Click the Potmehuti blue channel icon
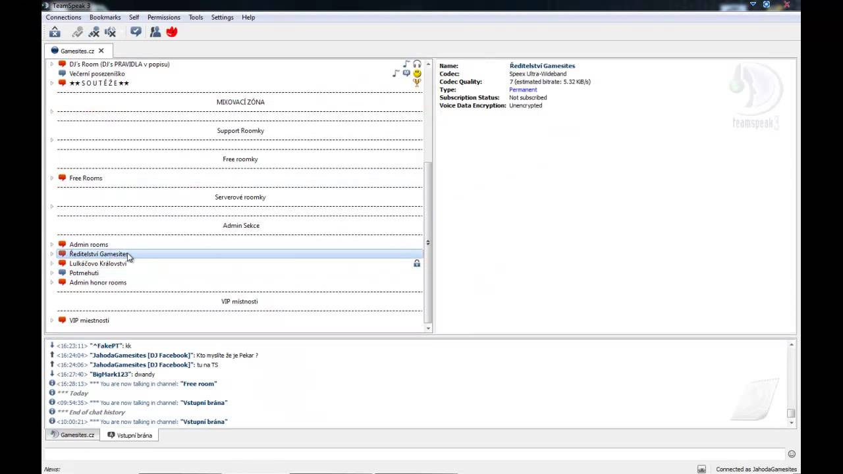 [63, 273]
